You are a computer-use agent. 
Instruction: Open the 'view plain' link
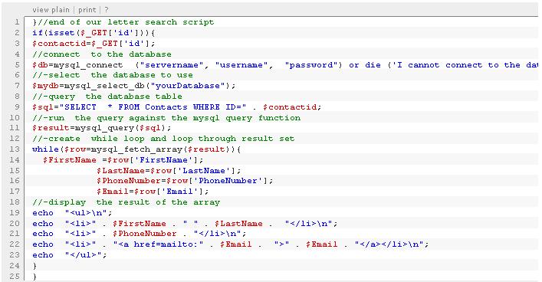(51, 10)
